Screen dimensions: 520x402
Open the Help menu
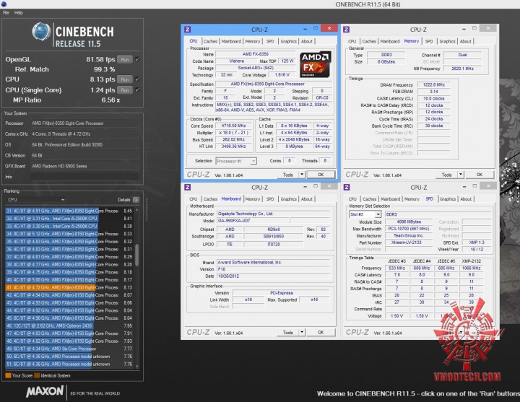click(x=19, y=12)
